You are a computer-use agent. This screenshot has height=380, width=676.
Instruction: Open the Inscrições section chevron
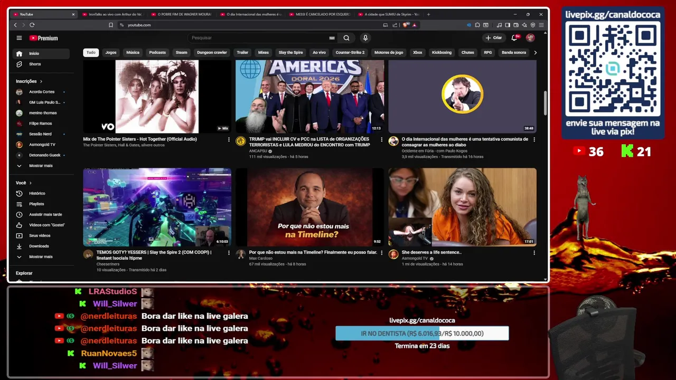(41, 81)
